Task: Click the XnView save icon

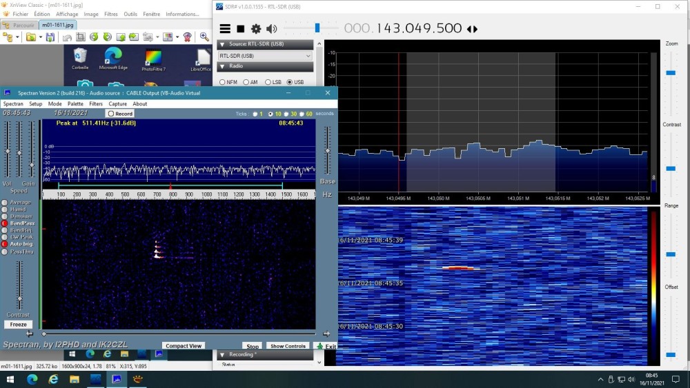Action: pos(50,37)
